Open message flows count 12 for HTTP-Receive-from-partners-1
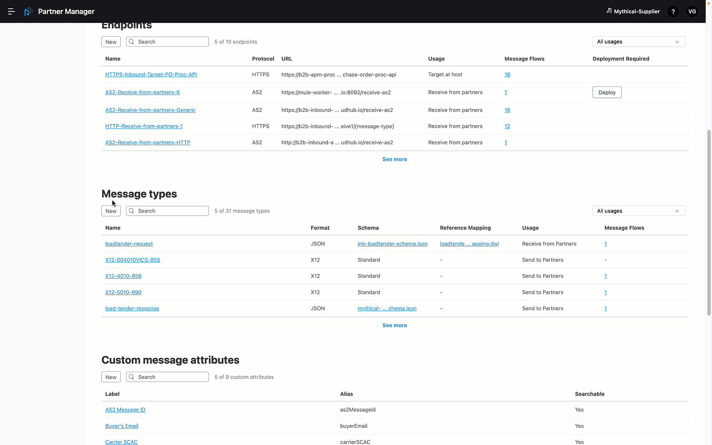Screen dimensions: 712x445 point(507,126)
